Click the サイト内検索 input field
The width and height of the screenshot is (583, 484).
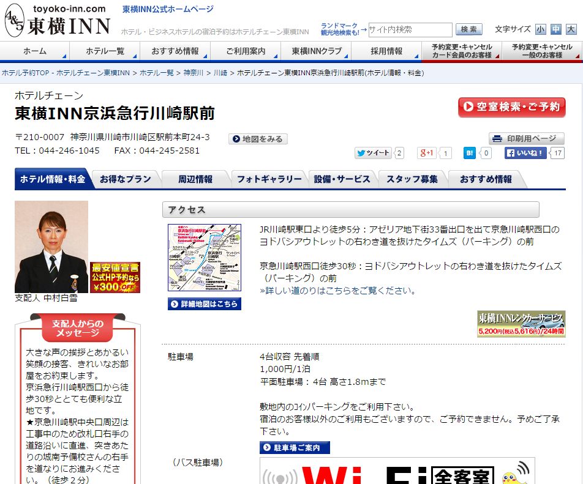(410, 30)
